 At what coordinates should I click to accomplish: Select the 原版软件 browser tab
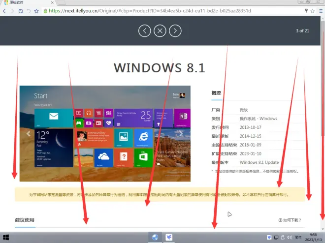click(28, 2)
